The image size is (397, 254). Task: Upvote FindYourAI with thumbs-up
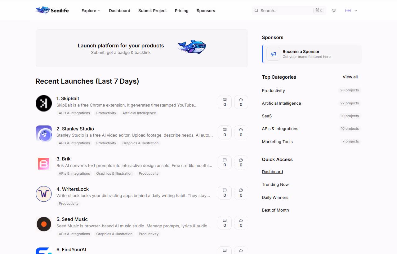(x=241, y=250)
